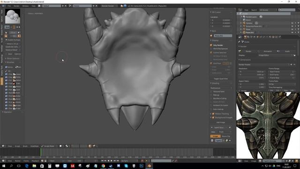The height and width of the screenshot is (169, 300).
Task: Collapse the Render panel in properties
Action: [239, 46]
